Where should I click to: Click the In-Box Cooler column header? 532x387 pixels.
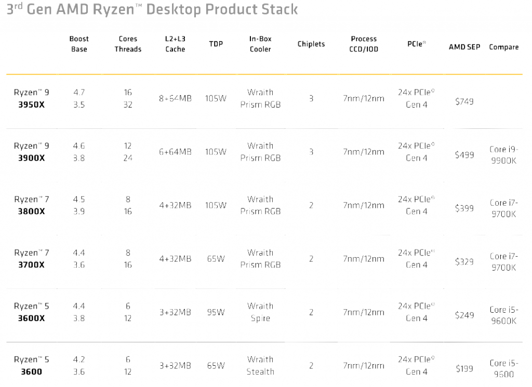pos(260,44)
